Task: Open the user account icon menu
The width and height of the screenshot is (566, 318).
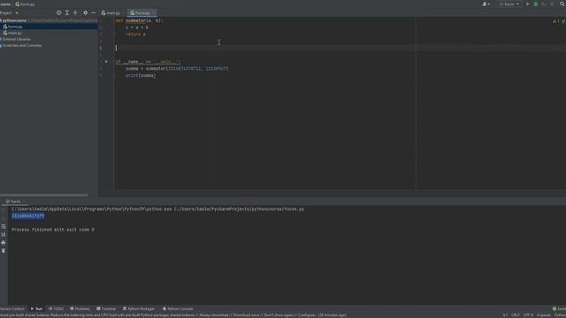Action: point(486,4)
